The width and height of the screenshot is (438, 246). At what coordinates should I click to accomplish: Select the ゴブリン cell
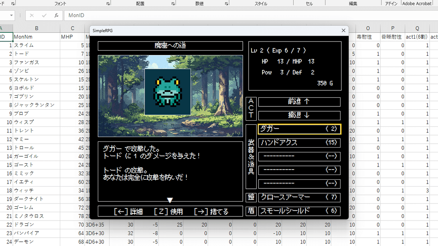[36, 97]
